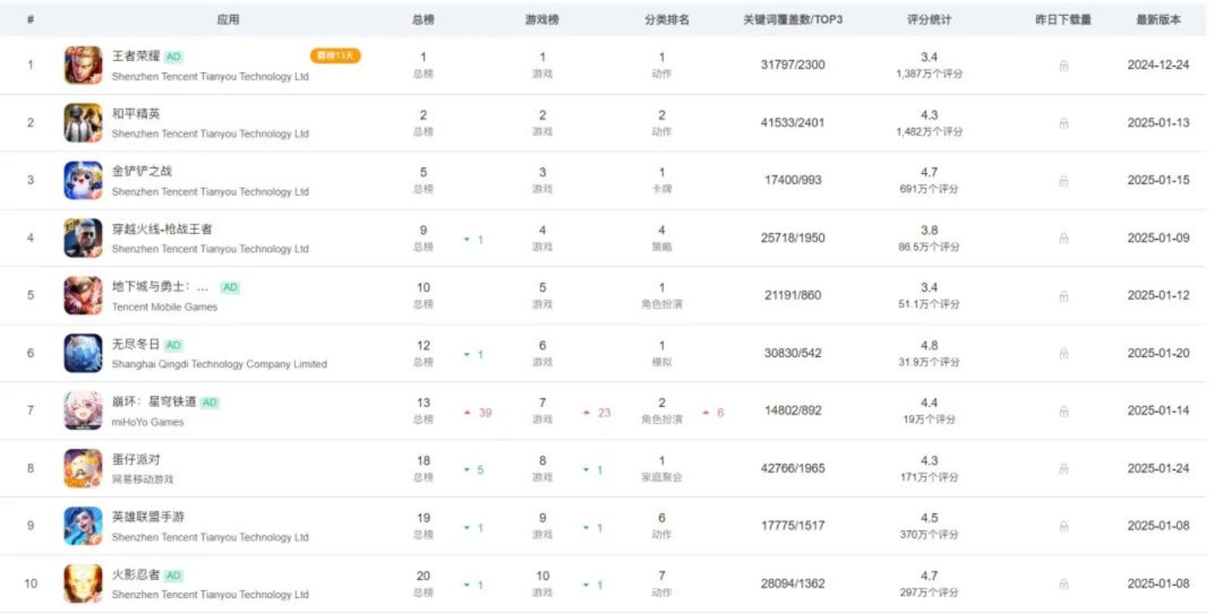This screenshot has height=614, width=1223.
Task: Select the 蛋仔派对 app icon
Action: pyautogui.click(x=83, y=468)
